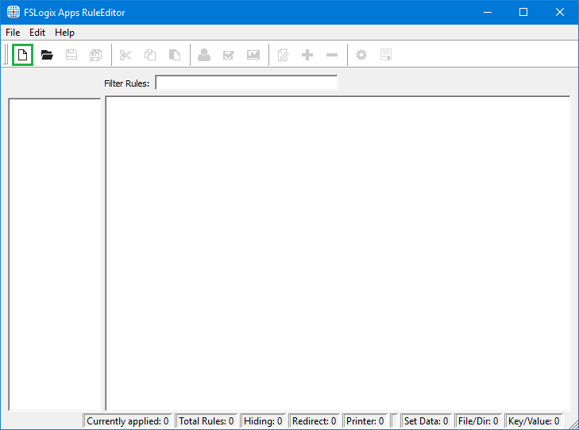
Task: Click the Save floppy disk icon
Action: pos(71,55)
